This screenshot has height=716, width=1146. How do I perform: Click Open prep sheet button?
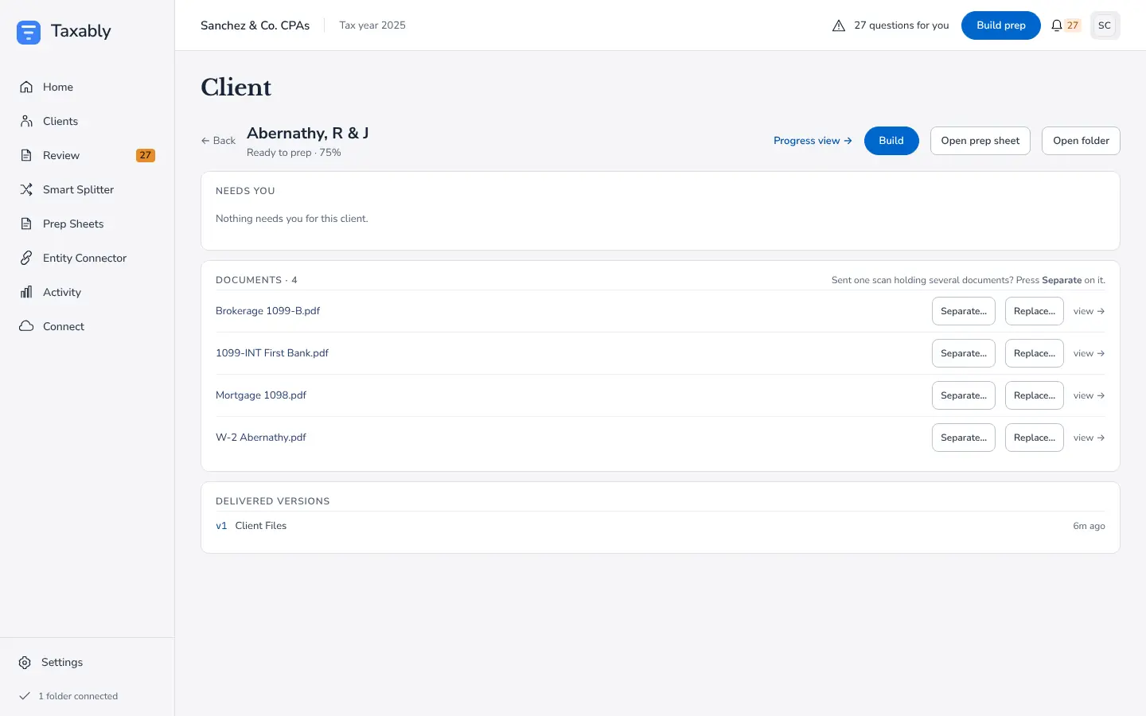tap(980, 141)
